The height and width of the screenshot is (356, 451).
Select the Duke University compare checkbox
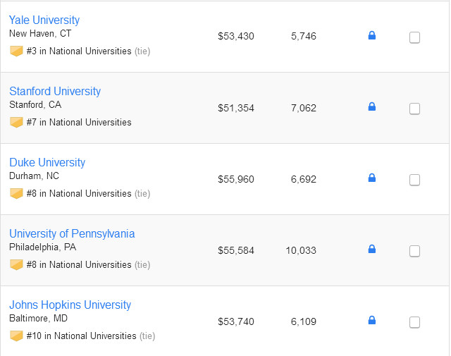(414, 180)
